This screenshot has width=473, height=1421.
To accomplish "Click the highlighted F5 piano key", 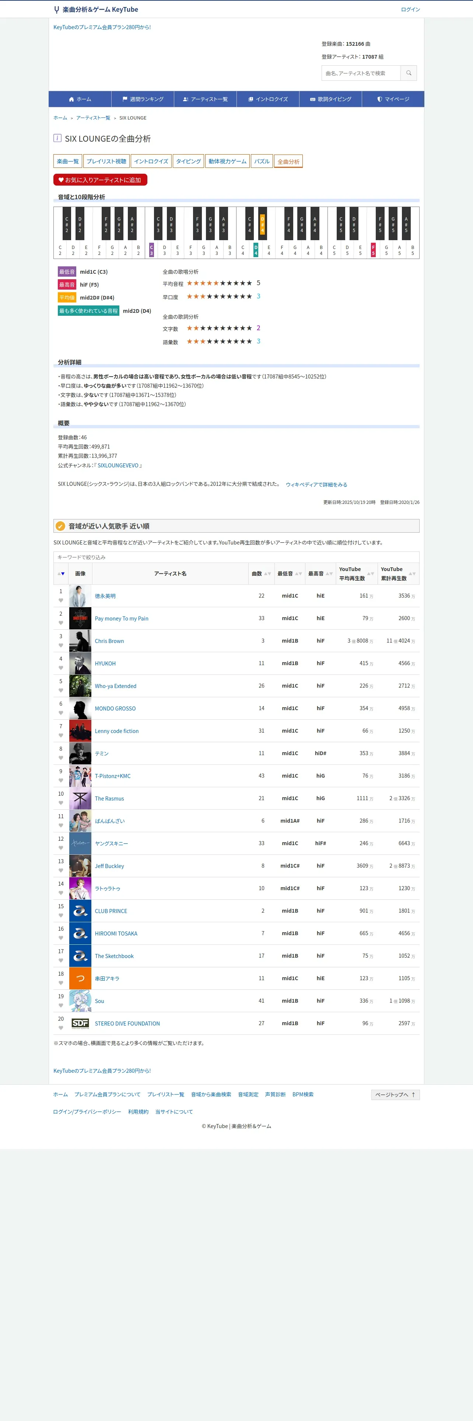I will click(373, 250).
